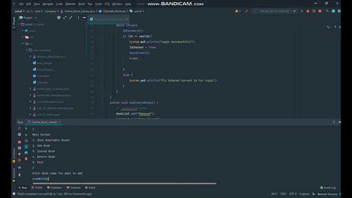Click the camera dump-threads icon in Run panel

pyautogui.click(x=19, y=148)
